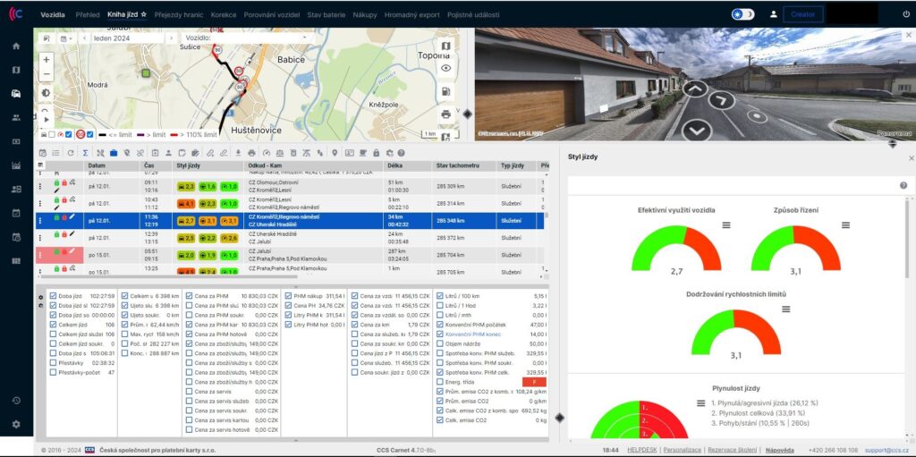
Task: Open the HELPDESK link in footer
Action: [642, 450]
